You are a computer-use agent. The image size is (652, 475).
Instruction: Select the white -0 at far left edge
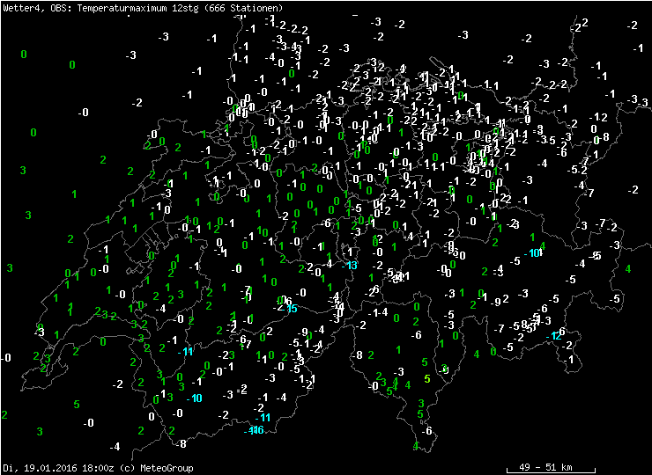7,358
